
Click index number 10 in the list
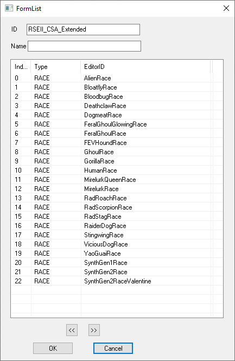click(x=18, y=170)
